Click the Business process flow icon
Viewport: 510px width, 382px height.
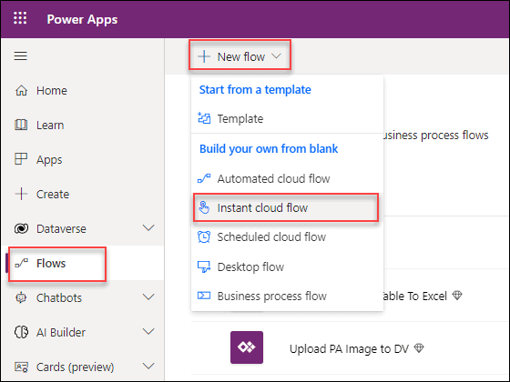tap(204, 296)
